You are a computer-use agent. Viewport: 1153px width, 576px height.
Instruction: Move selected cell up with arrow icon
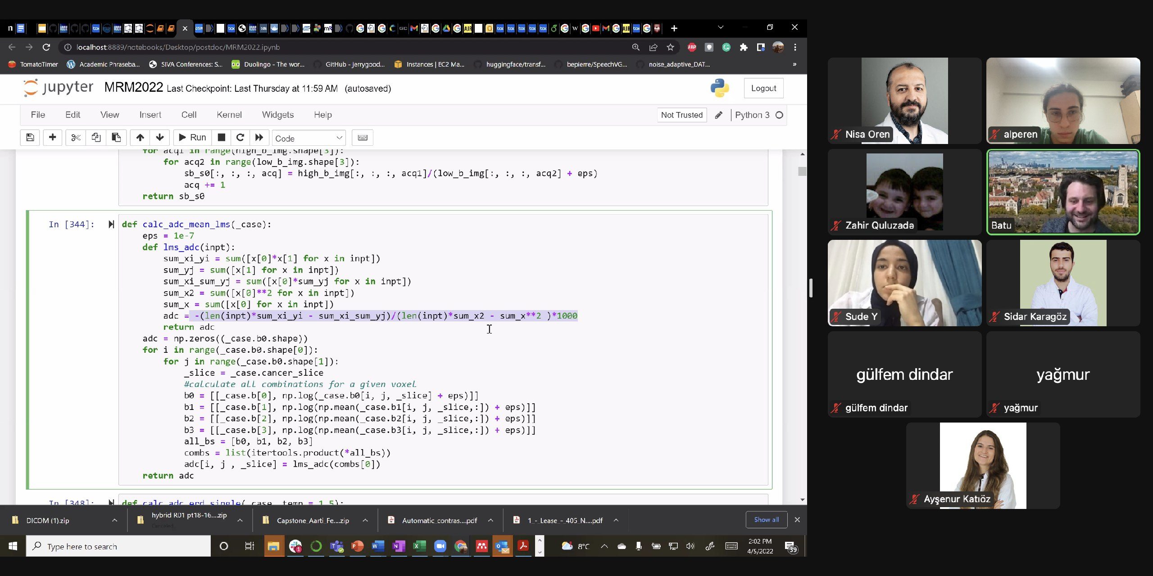click(140, 138)
